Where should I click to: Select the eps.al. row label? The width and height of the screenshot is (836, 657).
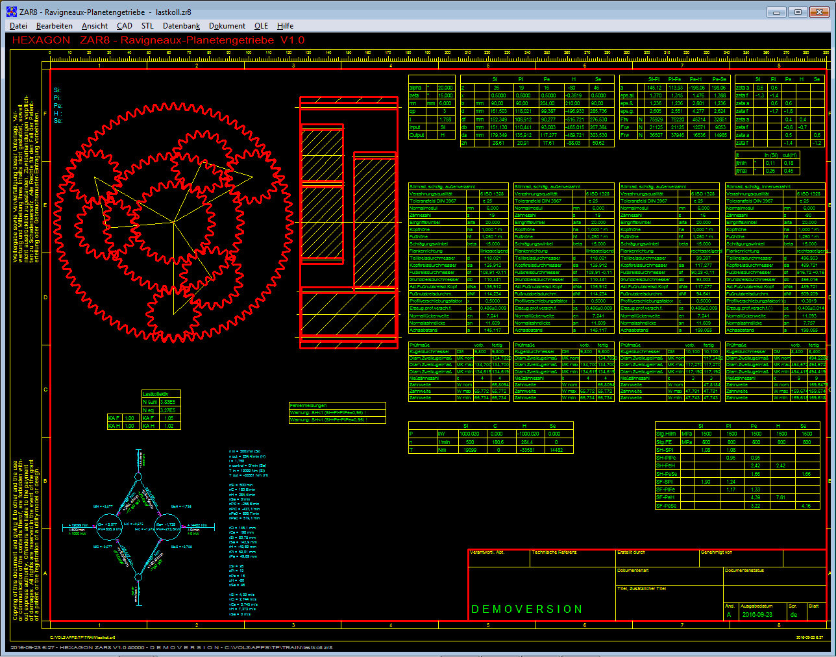click(x=628, y=95)
